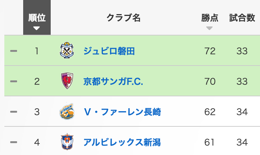This screenshot has height=155, width=260.
Task: Click the rank change dash beside rank 3
Action: (x=14, y=112)
